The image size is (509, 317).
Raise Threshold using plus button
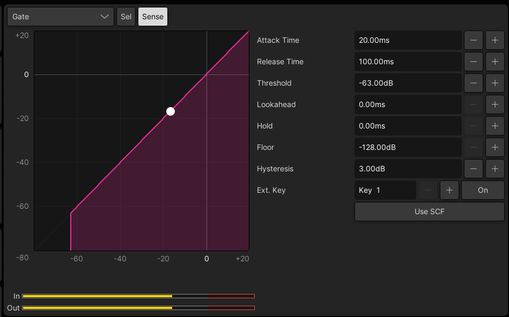point(495,83)
